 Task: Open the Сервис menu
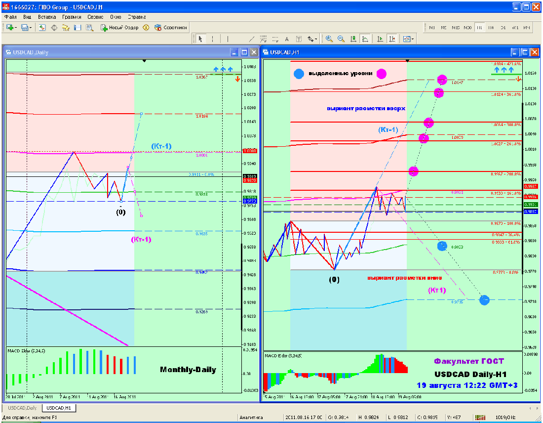[95, 17]
